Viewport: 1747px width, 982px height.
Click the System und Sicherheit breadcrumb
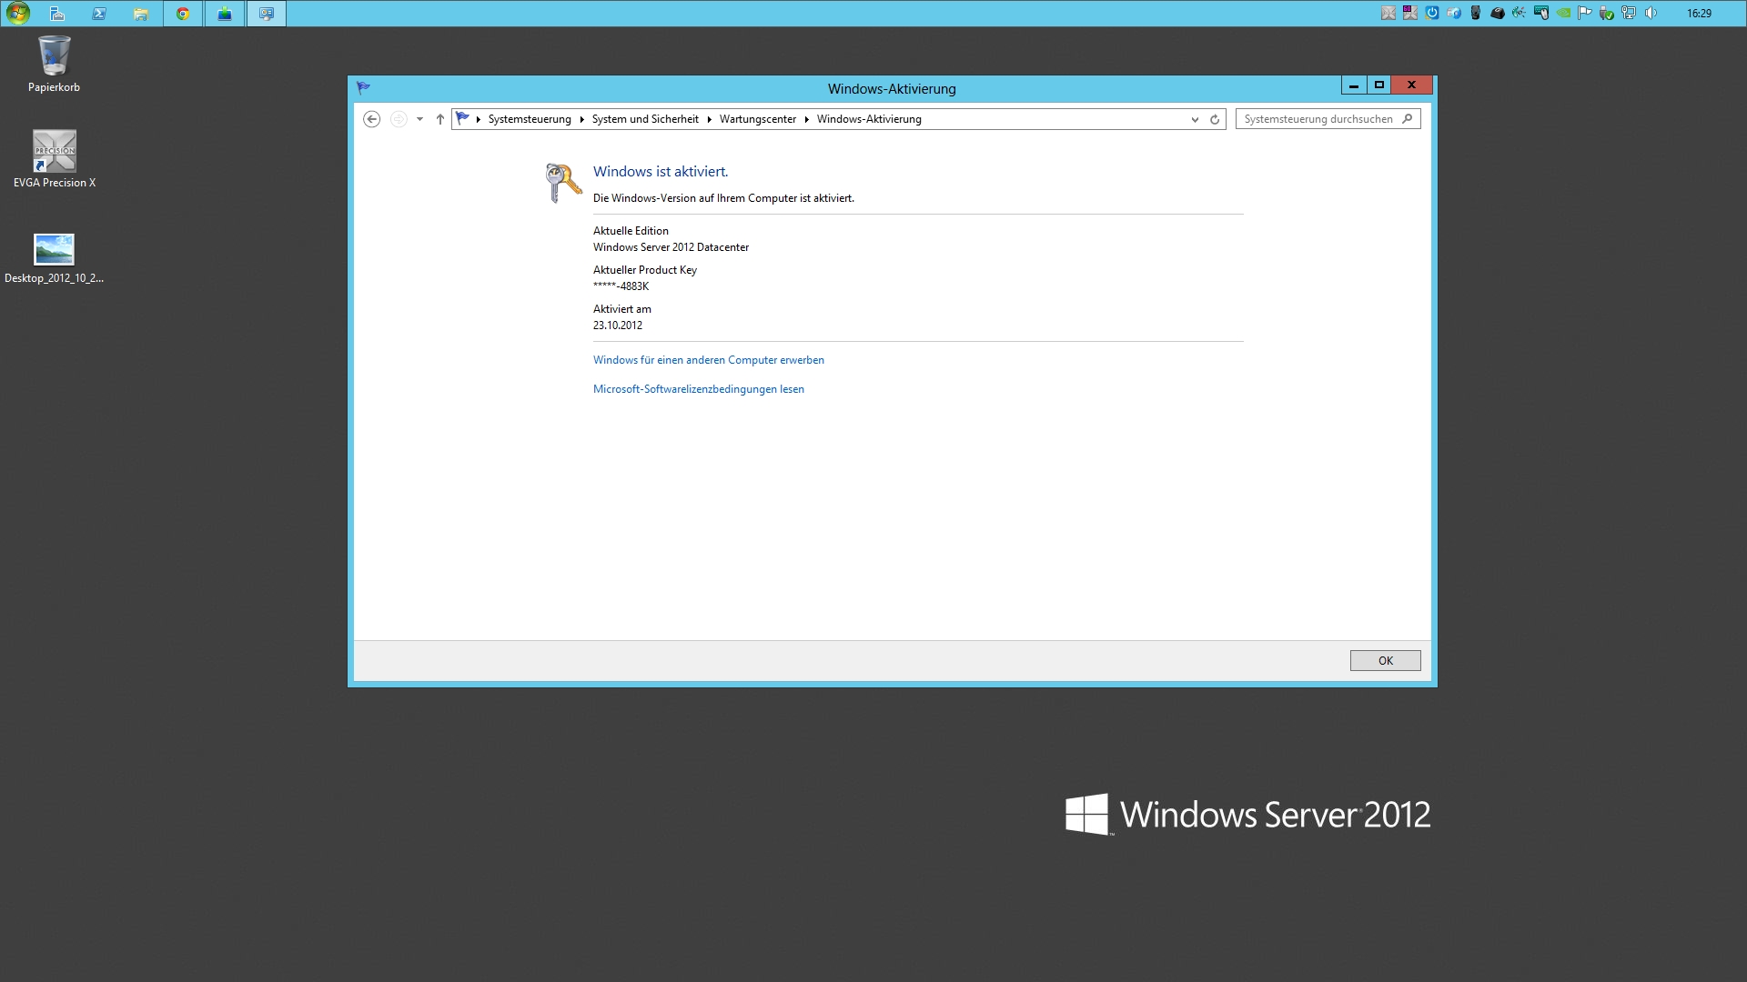point(645,119)
